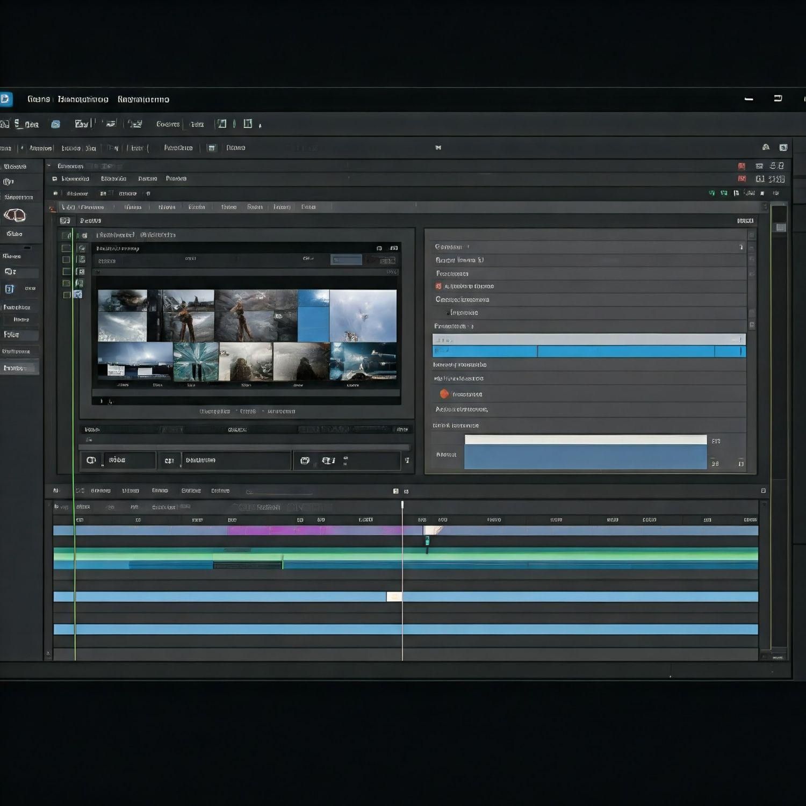The height and width of the screenshot is (806, 806).
Task: Click the scroll thumb on the right vertical scrollbar
Action: pyautogui.click(x=780, y=228)
